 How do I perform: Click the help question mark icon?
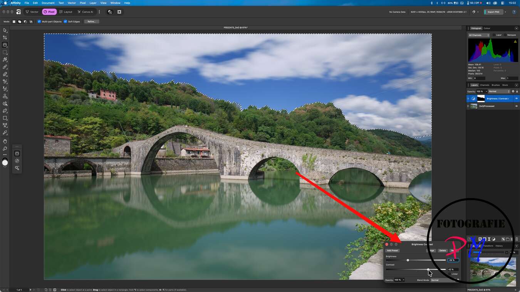click(514, 12)
